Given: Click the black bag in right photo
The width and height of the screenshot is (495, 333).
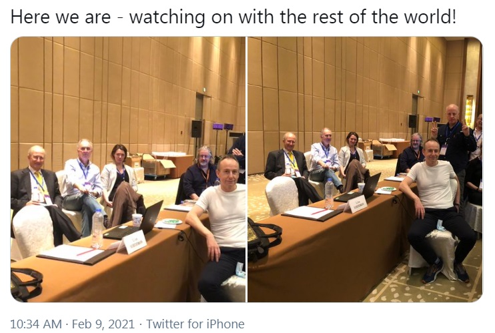Looking at the screenshot, I should (x=263, y=240).
